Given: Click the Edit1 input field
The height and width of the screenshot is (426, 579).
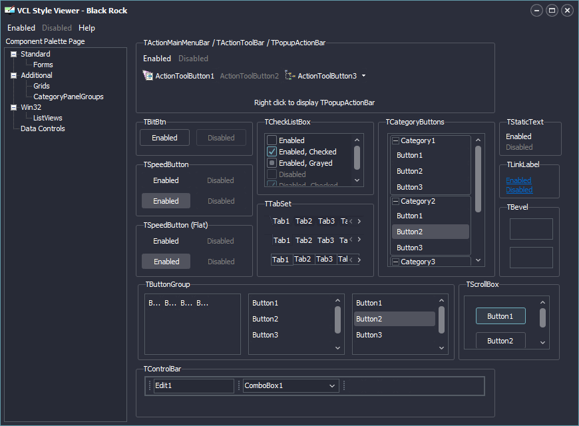Looking at the screenshot, I should [x=194, y=385].
